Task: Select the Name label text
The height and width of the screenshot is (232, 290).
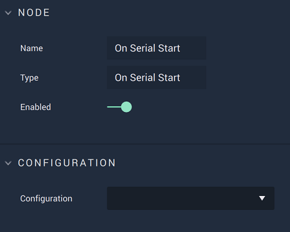Action: [31, 48]
